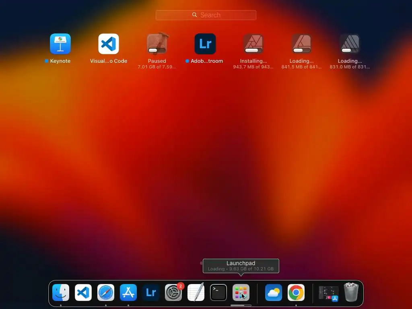This screenshot has height=309, width=412.
Task: Open TextEdit from the Dock
Action: [196, 293]
